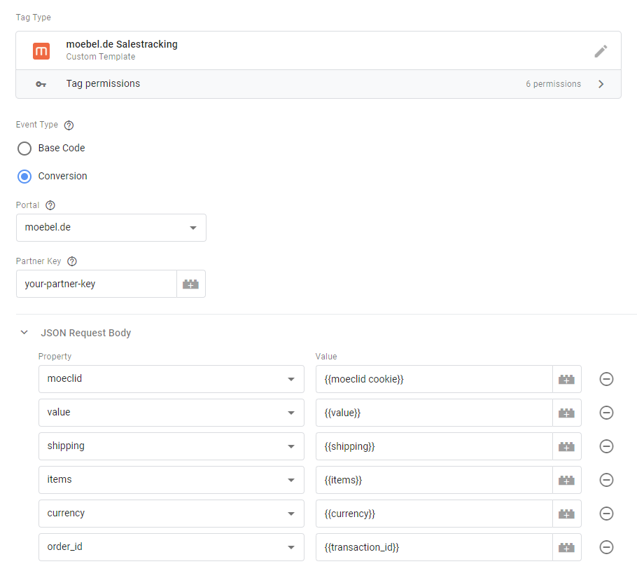This screenshot has width=637, height=571.
Task: Click the JSON Request Body heading
Action: click(x=85, y=333)
